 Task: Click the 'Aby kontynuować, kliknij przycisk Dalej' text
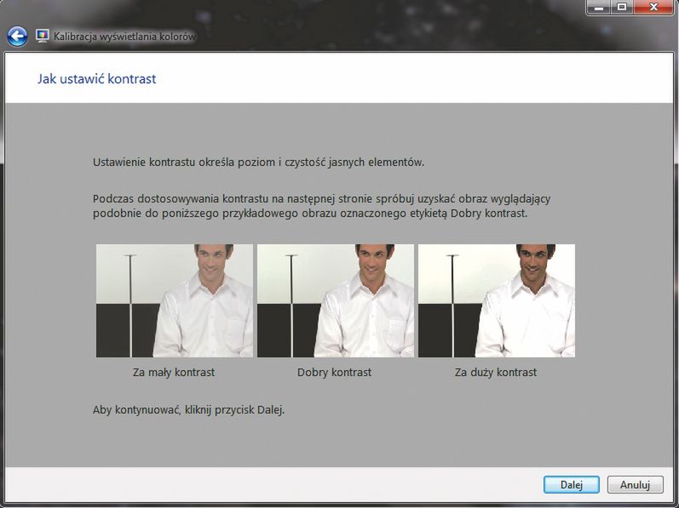188,410
